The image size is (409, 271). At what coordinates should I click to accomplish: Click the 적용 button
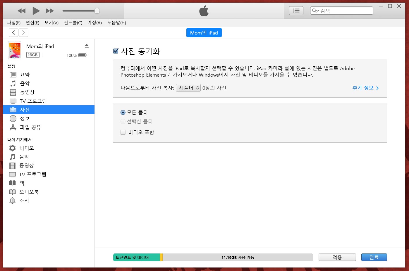pyautogui.click(x=337, y=257)
